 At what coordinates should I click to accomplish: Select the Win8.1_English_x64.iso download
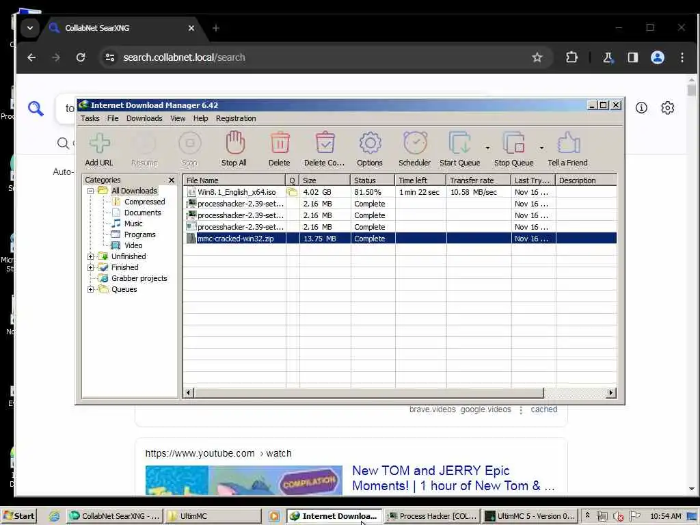[x=399, y=192]
